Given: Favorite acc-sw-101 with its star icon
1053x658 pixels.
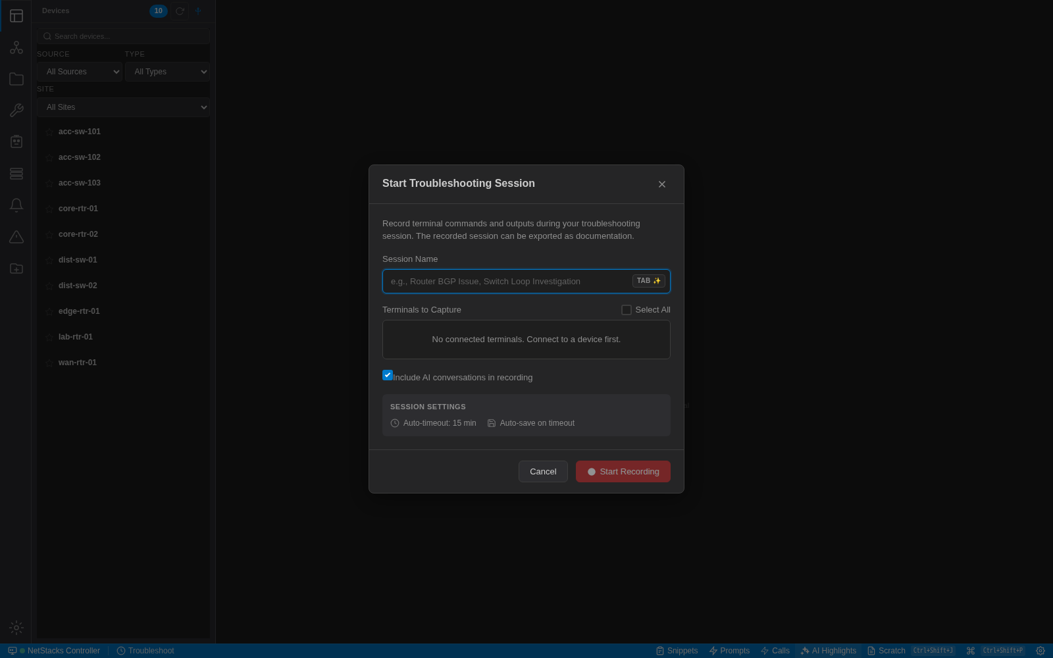Looking at the screenshot, I should pyautogui.click(x=49, y=132).
